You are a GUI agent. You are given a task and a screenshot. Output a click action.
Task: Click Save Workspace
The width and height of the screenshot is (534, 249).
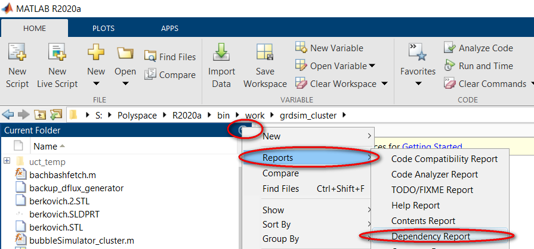click(x=265, y=66)
